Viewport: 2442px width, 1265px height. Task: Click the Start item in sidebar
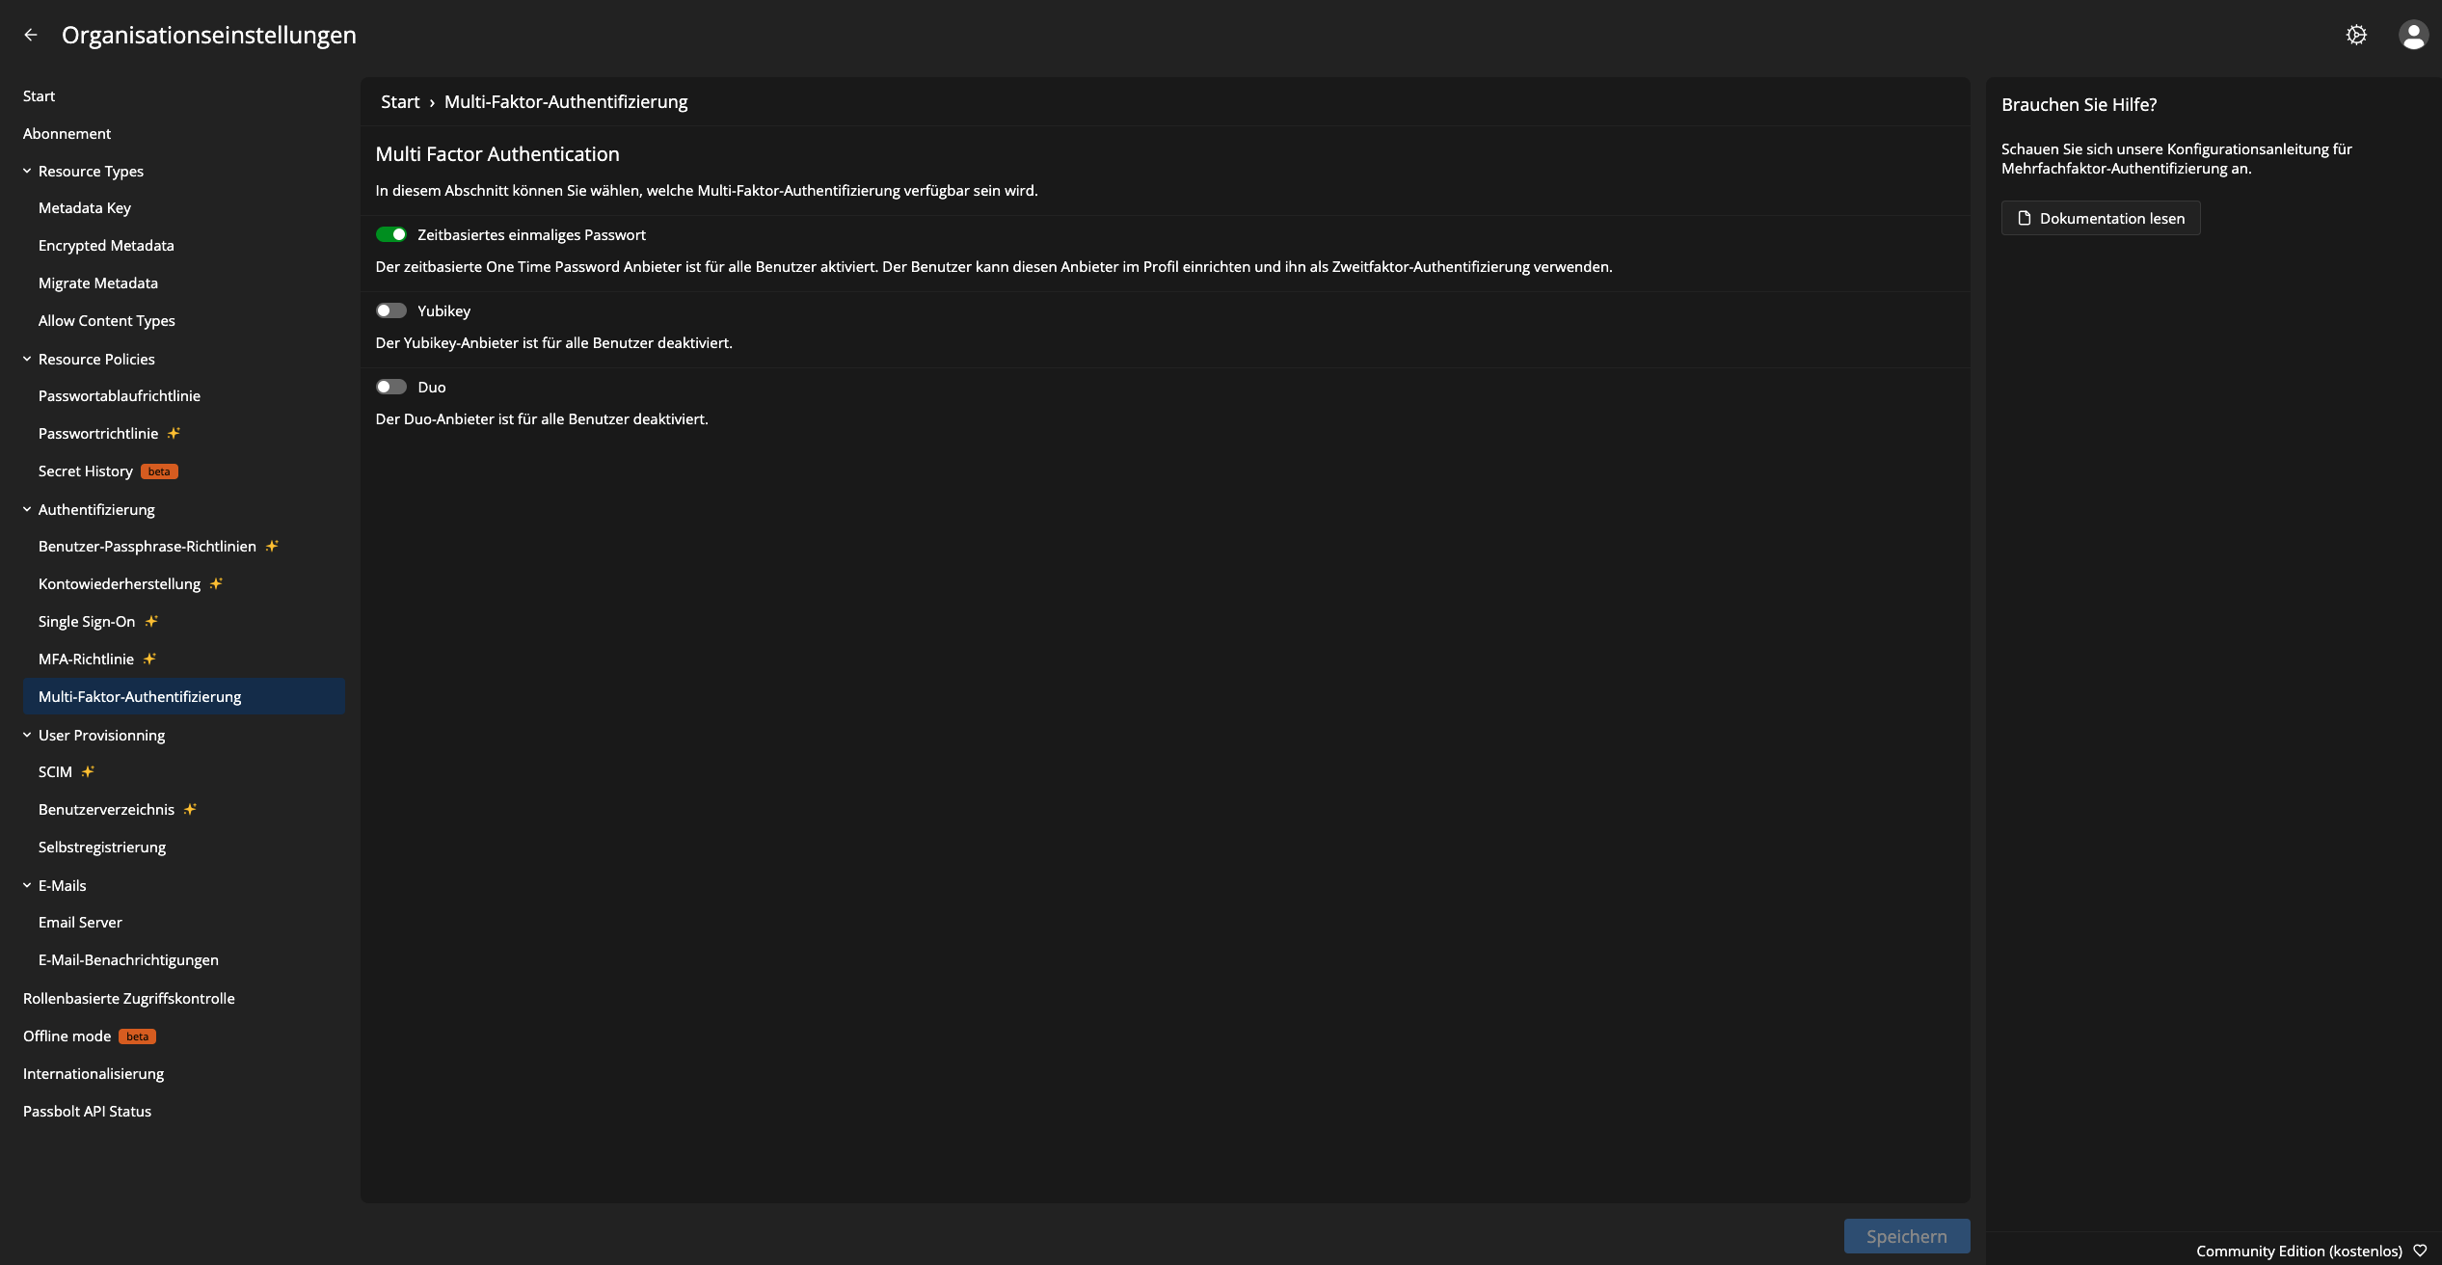coord(39,95)
